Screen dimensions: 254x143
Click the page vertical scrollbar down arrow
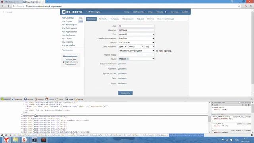(x=252, y=95)
